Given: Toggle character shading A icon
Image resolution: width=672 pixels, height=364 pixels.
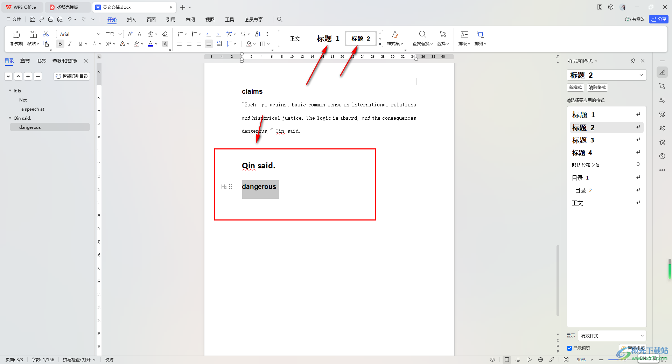Looking at the screenshot, I should 165,44.
